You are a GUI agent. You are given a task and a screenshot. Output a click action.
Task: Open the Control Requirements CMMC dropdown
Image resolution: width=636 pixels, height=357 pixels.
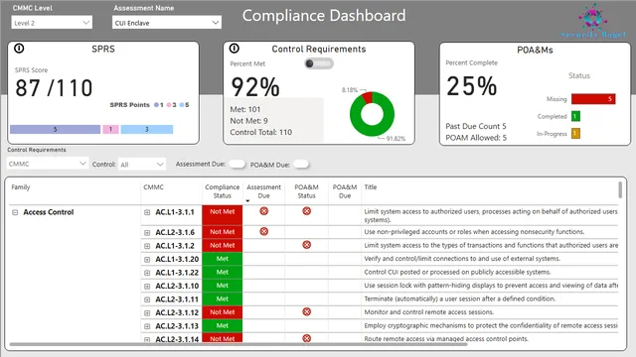[x=47, y=164]
